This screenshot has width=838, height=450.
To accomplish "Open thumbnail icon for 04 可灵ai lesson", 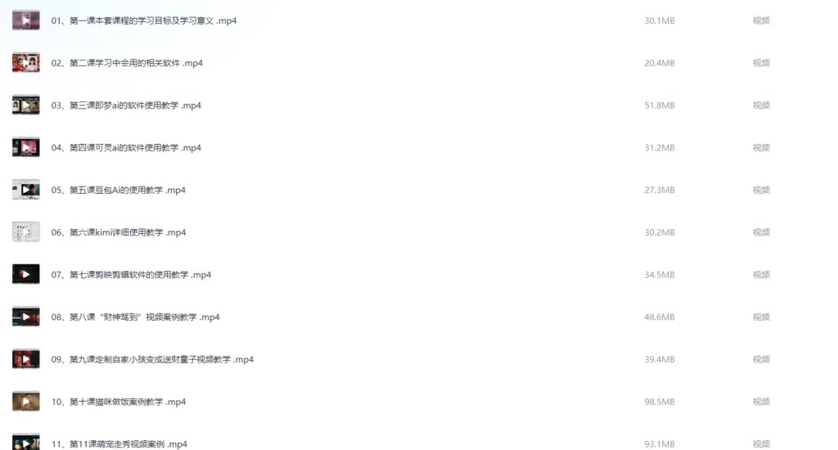I will [x=25, y=147].
